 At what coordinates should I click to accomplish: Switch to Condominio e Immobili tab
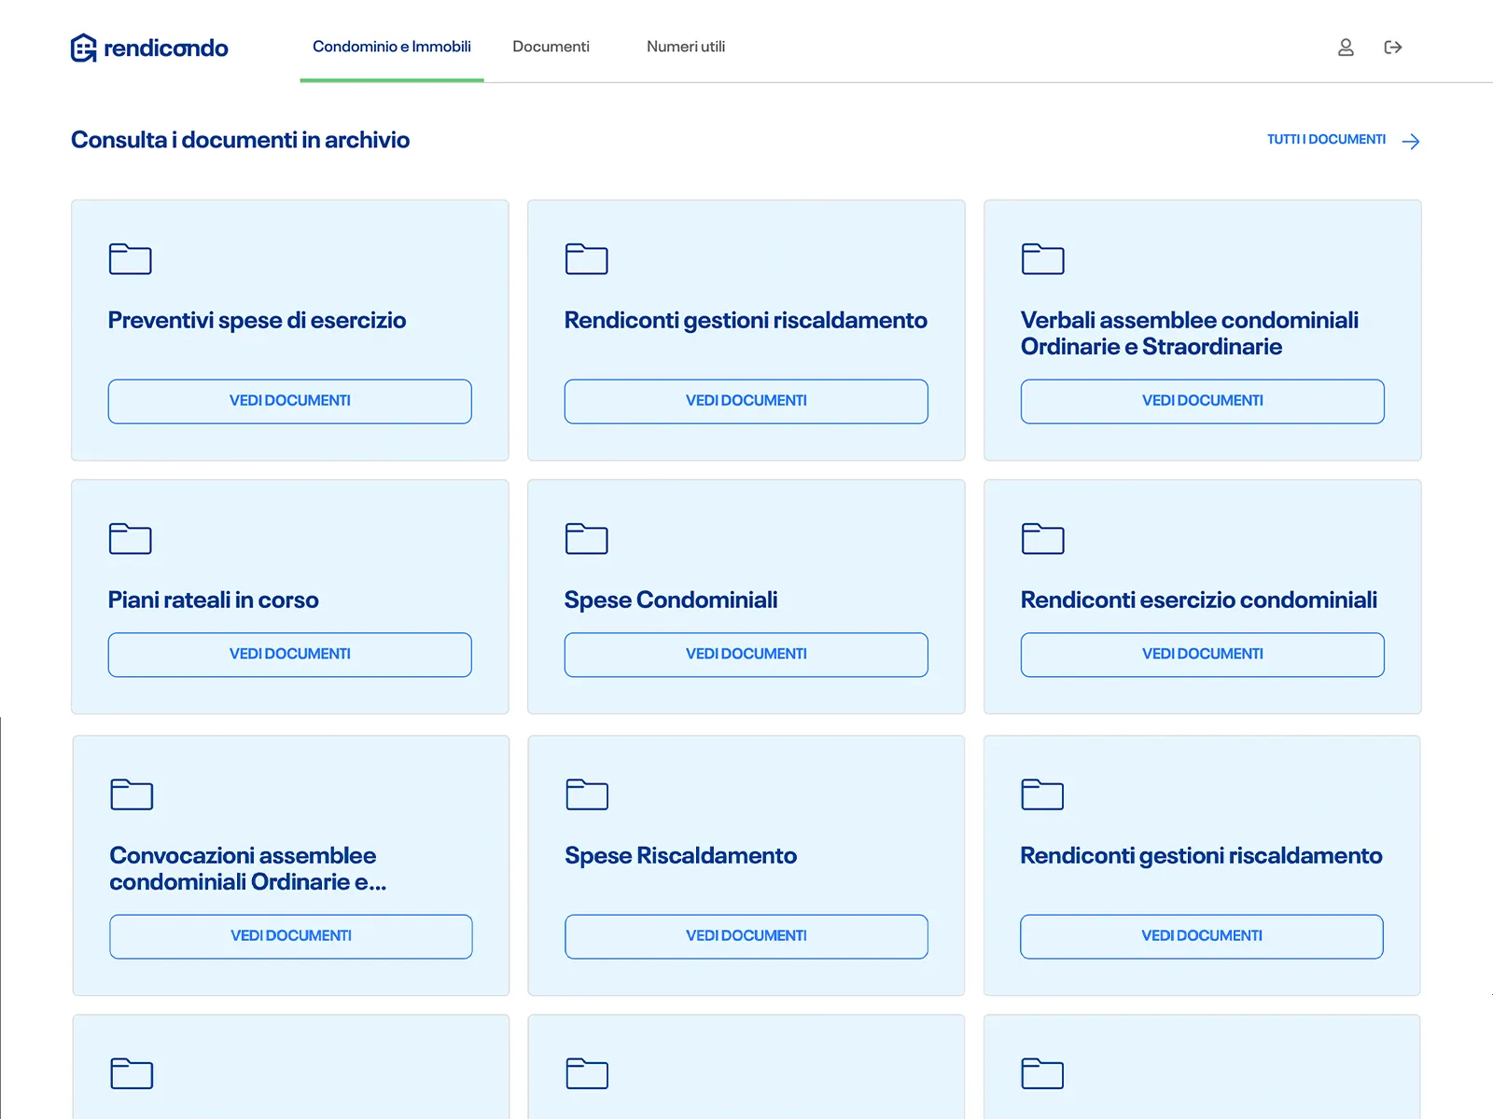392,47
